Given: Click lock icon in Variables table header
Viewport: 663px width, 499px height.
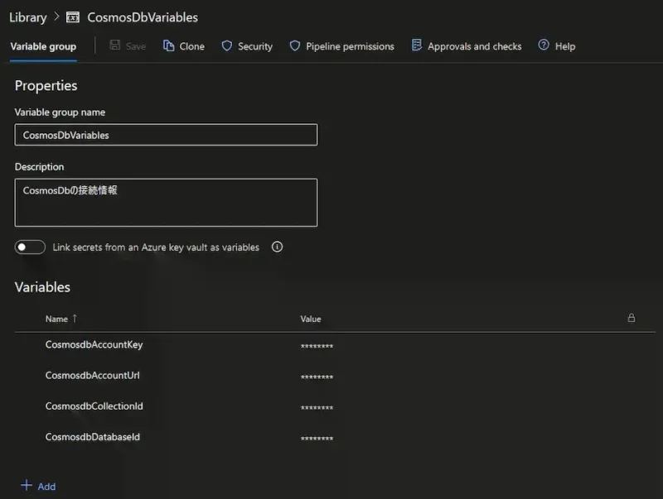Looking at the screenshot, I should coord(631,319).
